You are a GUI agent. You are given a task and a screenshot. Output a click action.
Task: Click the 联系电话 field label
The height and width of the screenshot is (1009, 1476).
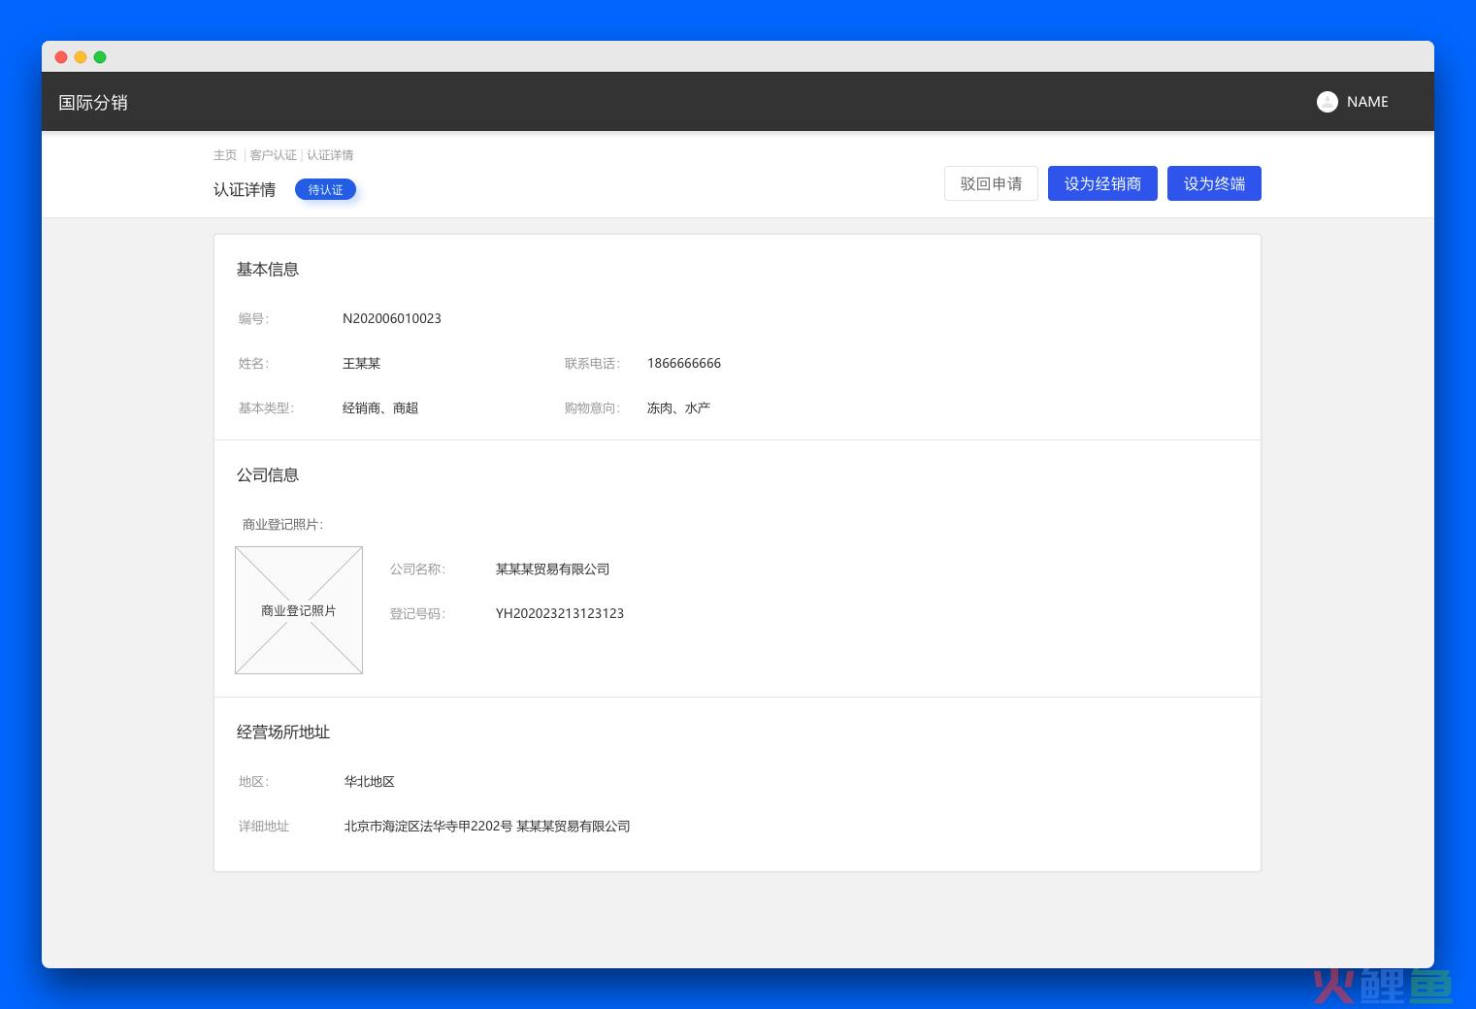point(592,364)
